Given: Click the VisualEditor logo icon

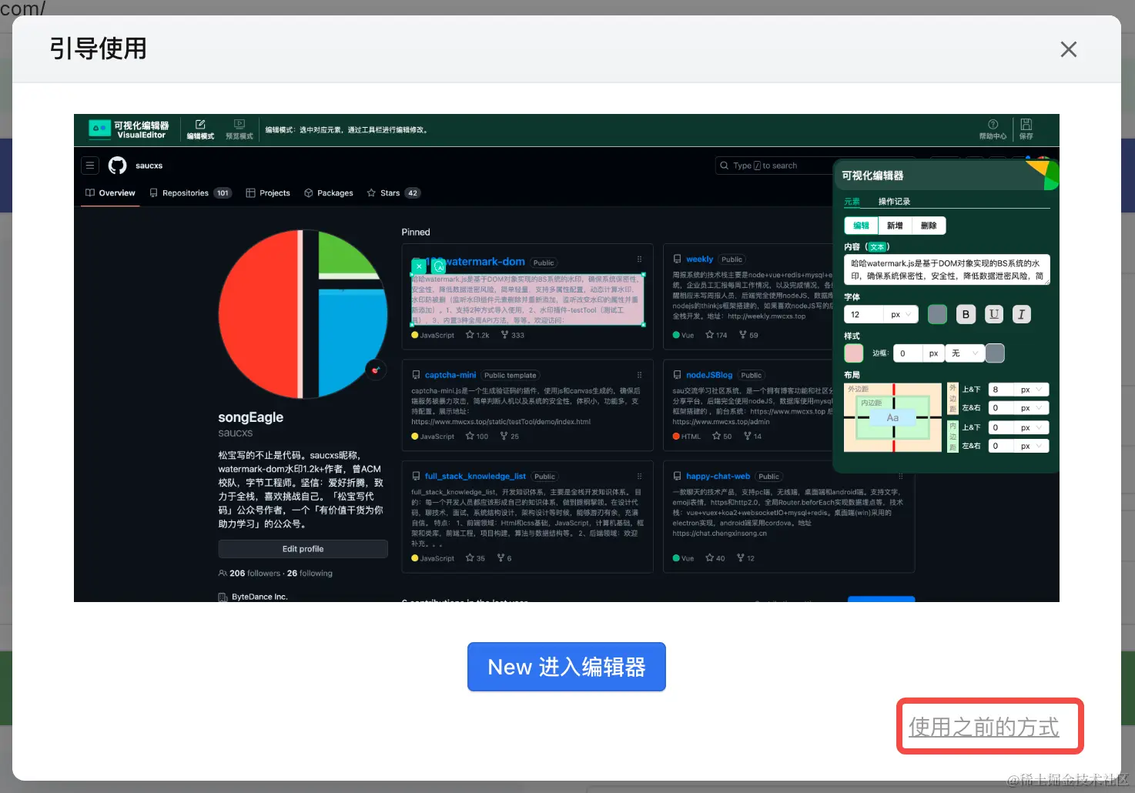Looking at the screenshot, I should pos(100,129).
